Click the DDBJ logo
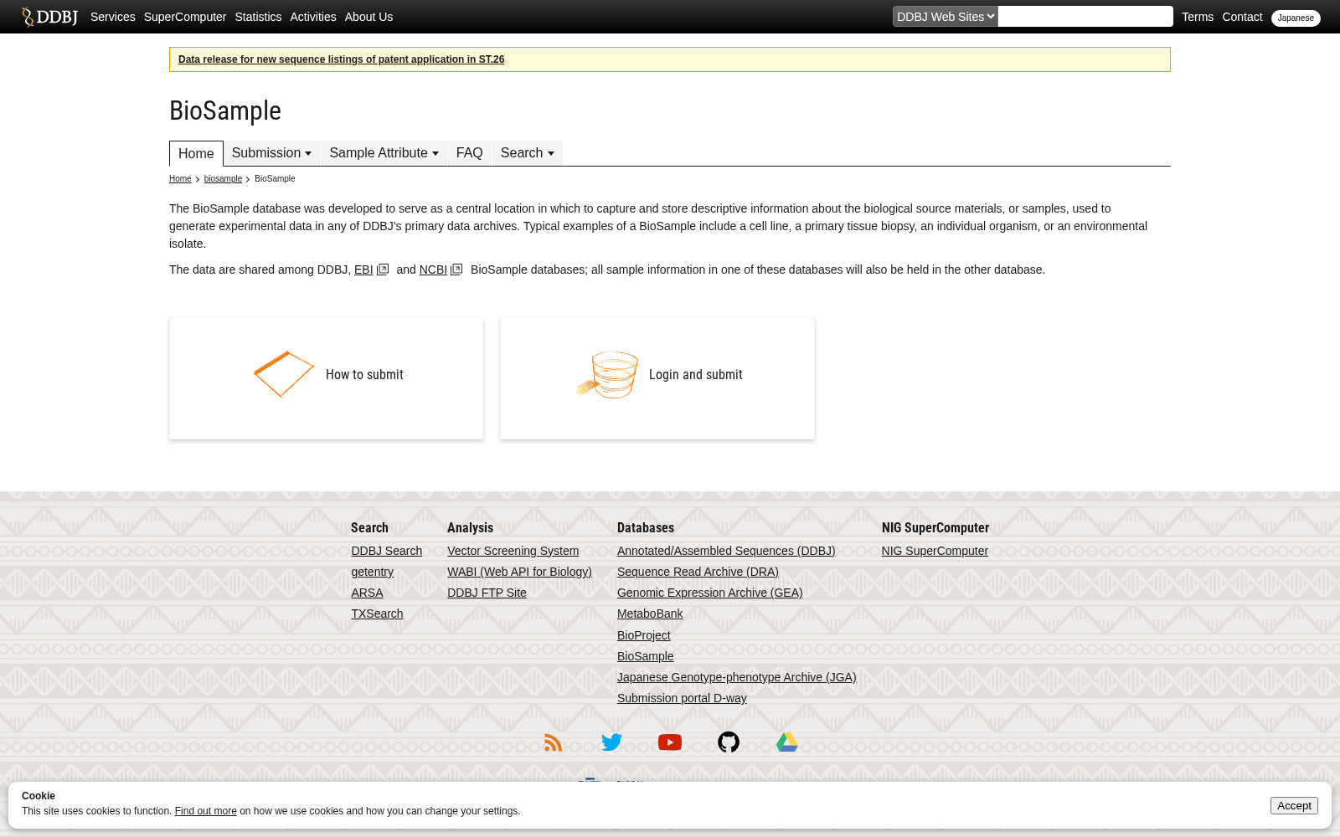The width and height of the screenshot is (1340, 837). (49, 17)
